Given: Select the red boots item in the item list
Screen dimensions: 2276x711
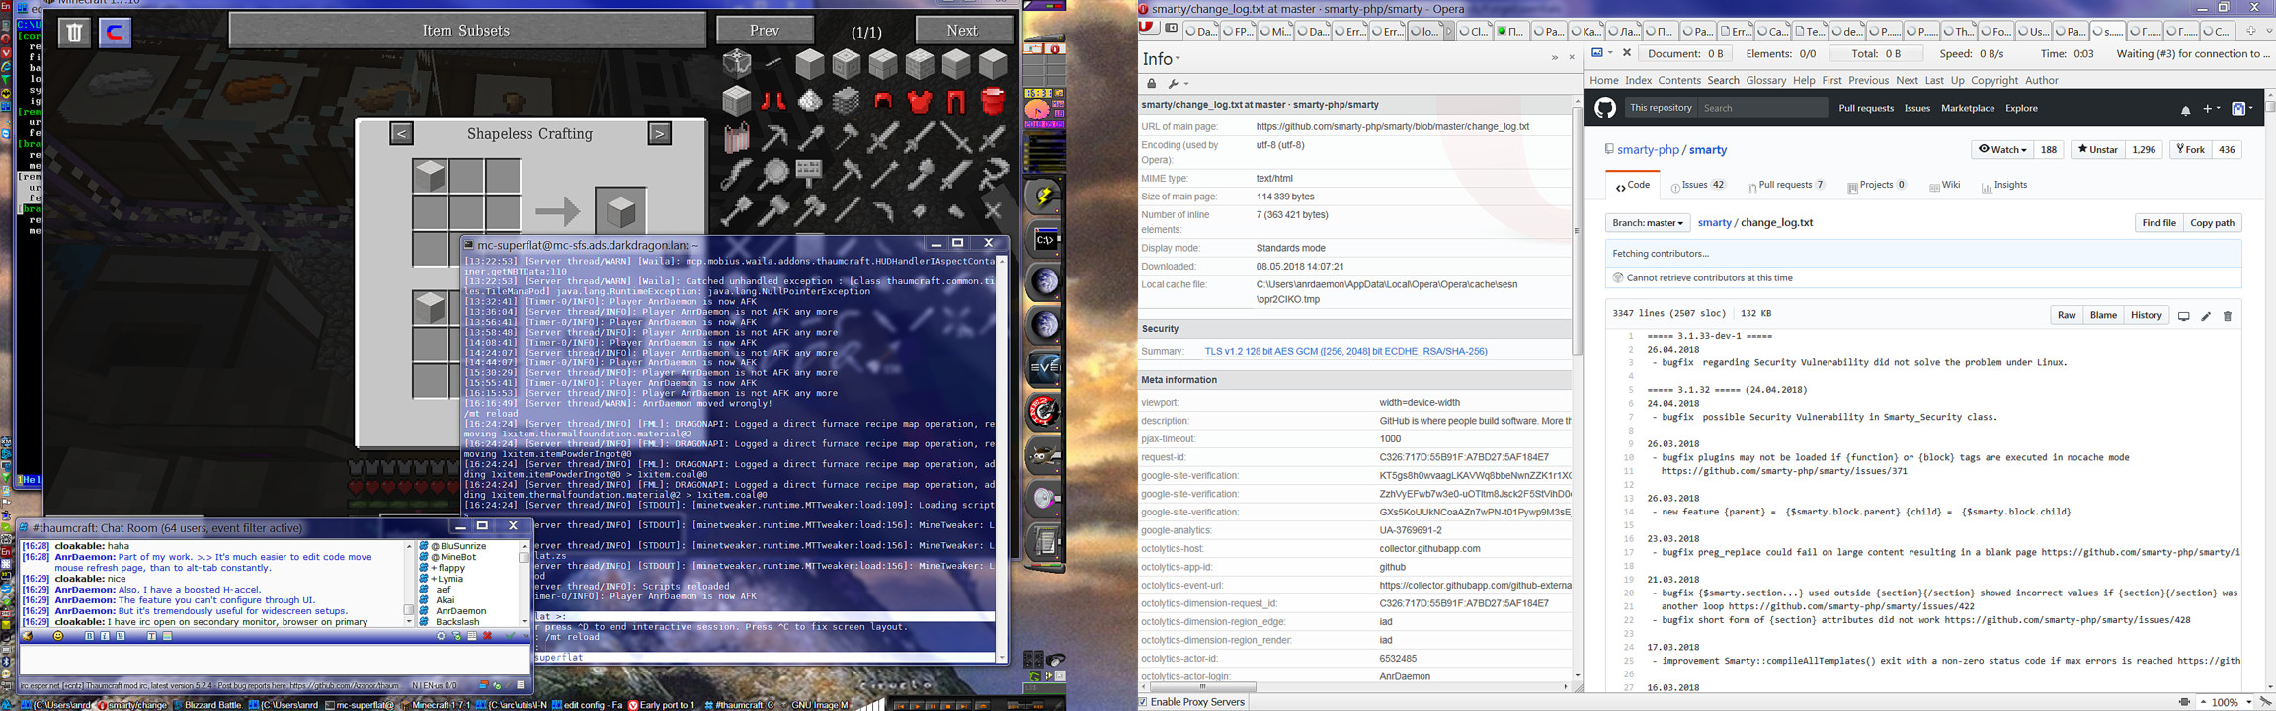Looking at the screenshot, I should 773,100.
